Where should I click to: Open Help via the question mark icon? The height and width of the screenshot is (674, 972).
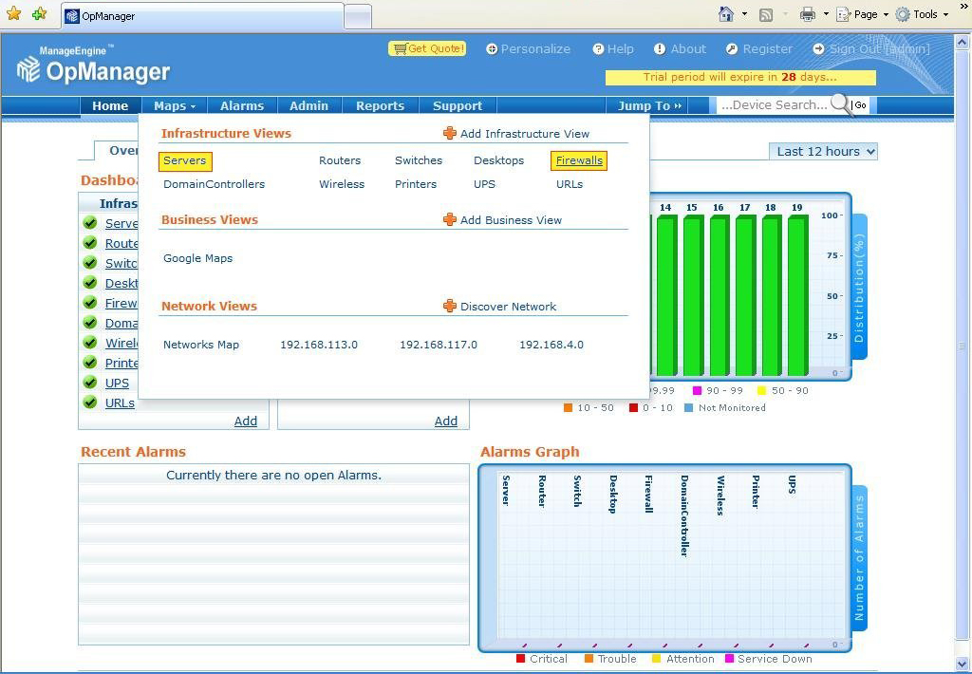point(598,49)
